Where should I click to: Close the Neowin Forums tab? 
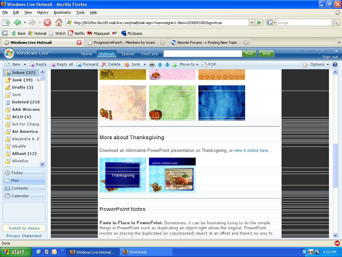pyautogui.click(x=246, y=42)
